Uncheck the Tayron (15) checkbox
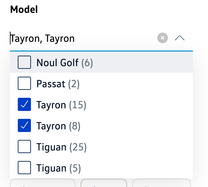This screenshot has width=208, height=187. [24, 105]
